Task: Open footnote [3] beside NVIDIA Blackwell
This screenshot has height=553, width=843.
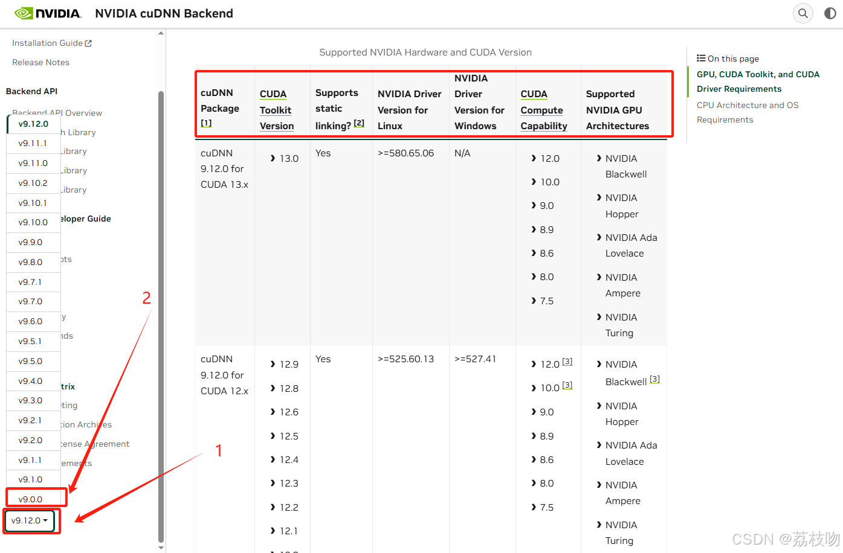Action: 654,379
